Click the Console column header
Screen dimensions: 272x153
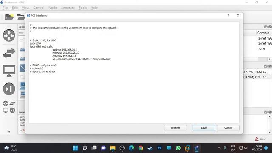click(263, 33)
